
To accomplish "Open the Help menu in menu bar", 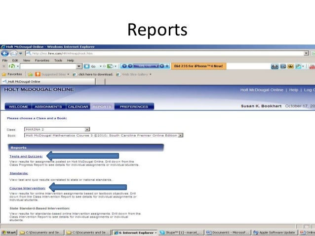I will point(71,60).
